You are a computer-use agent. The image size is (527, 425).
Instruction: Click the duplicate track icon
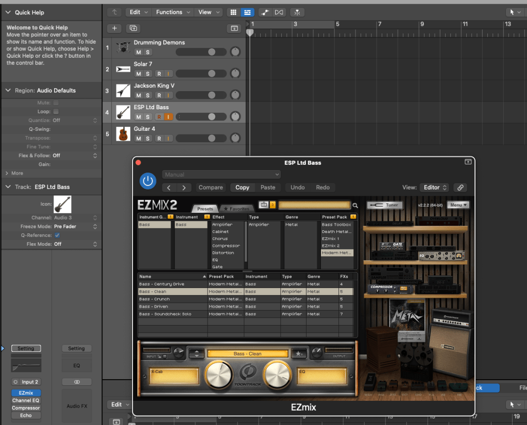[133, 28]
